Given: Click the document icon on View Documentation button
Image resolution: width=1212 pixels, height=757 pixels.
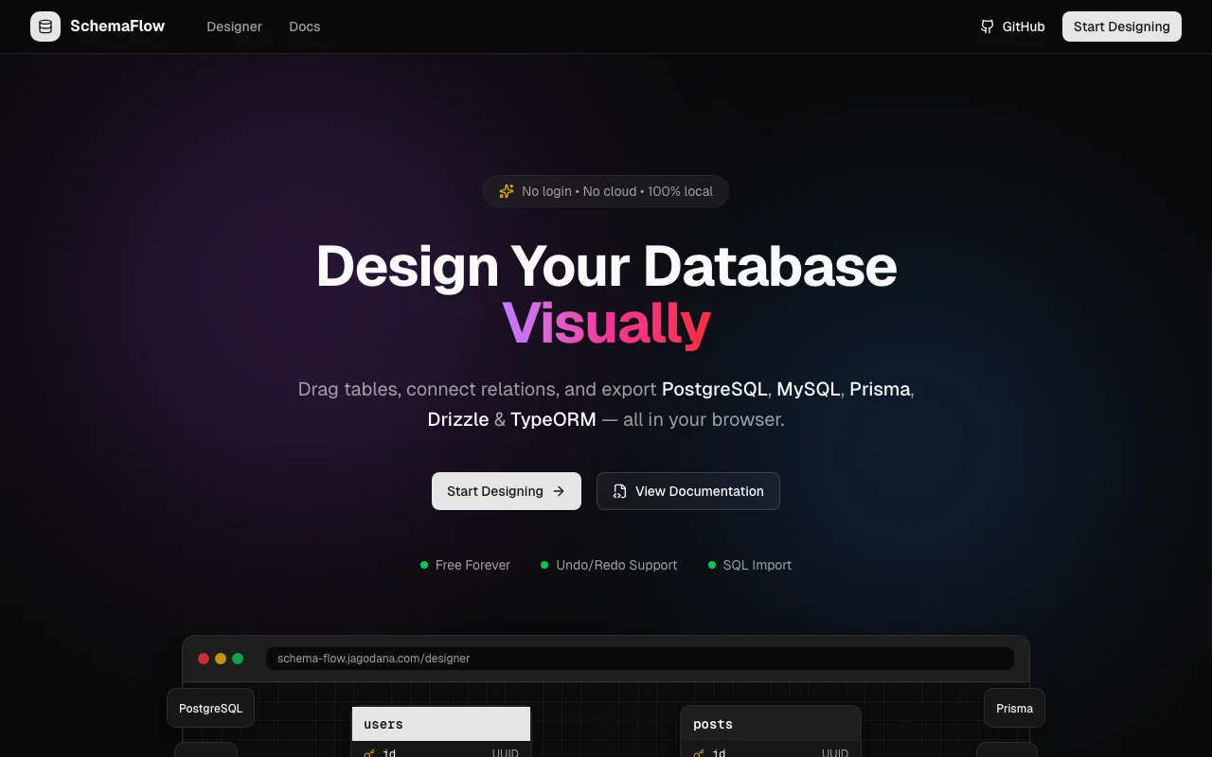Looking at the screenshot, I should point(619,491).
